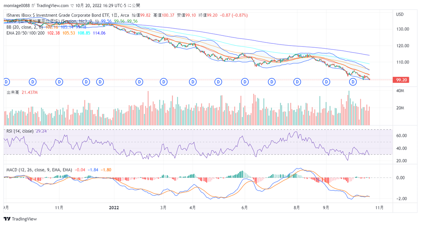421x225 pixels.
Task: Click the 4月 label on time axis
Action: (x=192, y=207)
